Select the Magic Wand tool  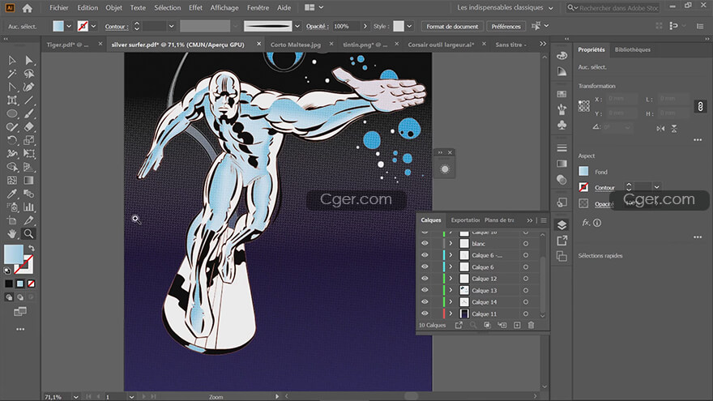(12, 74)
